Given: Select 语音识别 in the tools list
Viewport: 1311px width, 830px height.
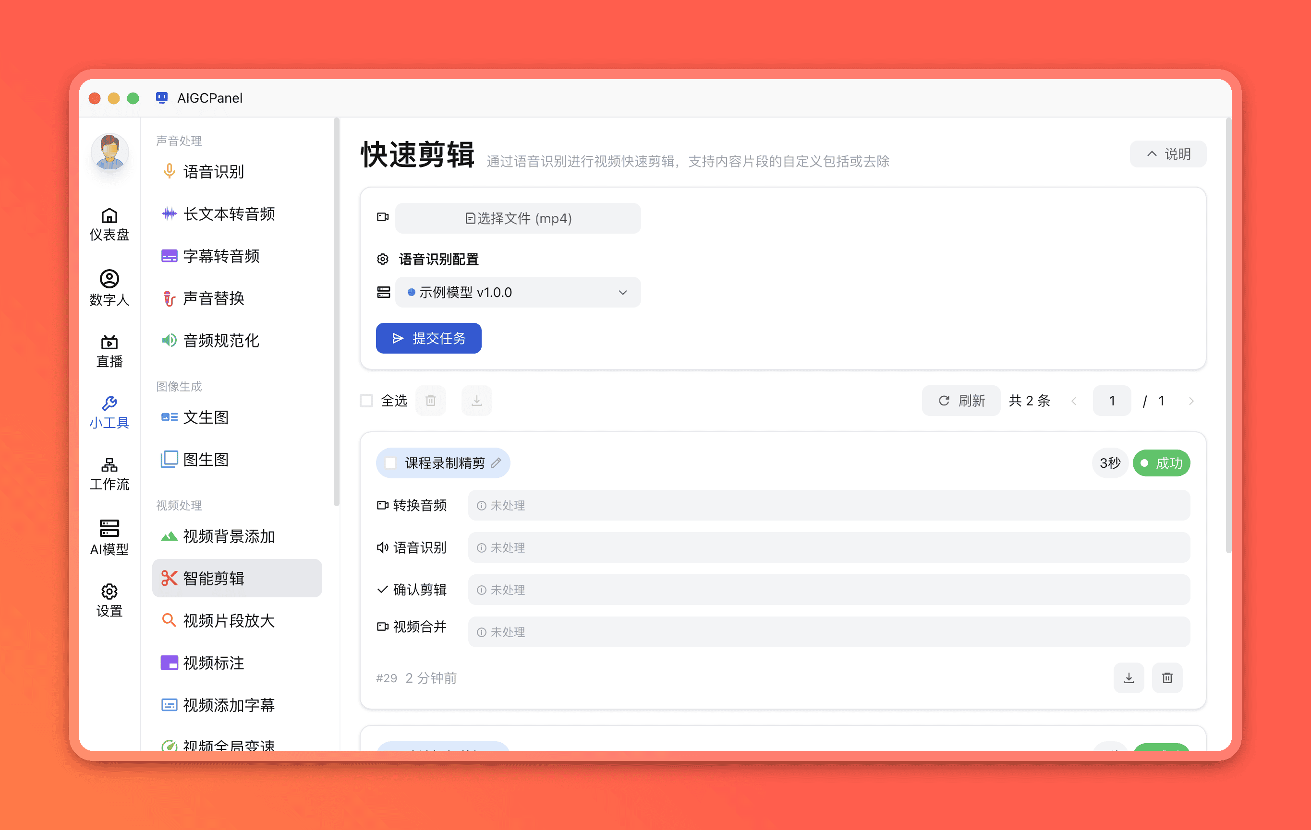Looking at the screenshot, I should (x=237, y=171).
